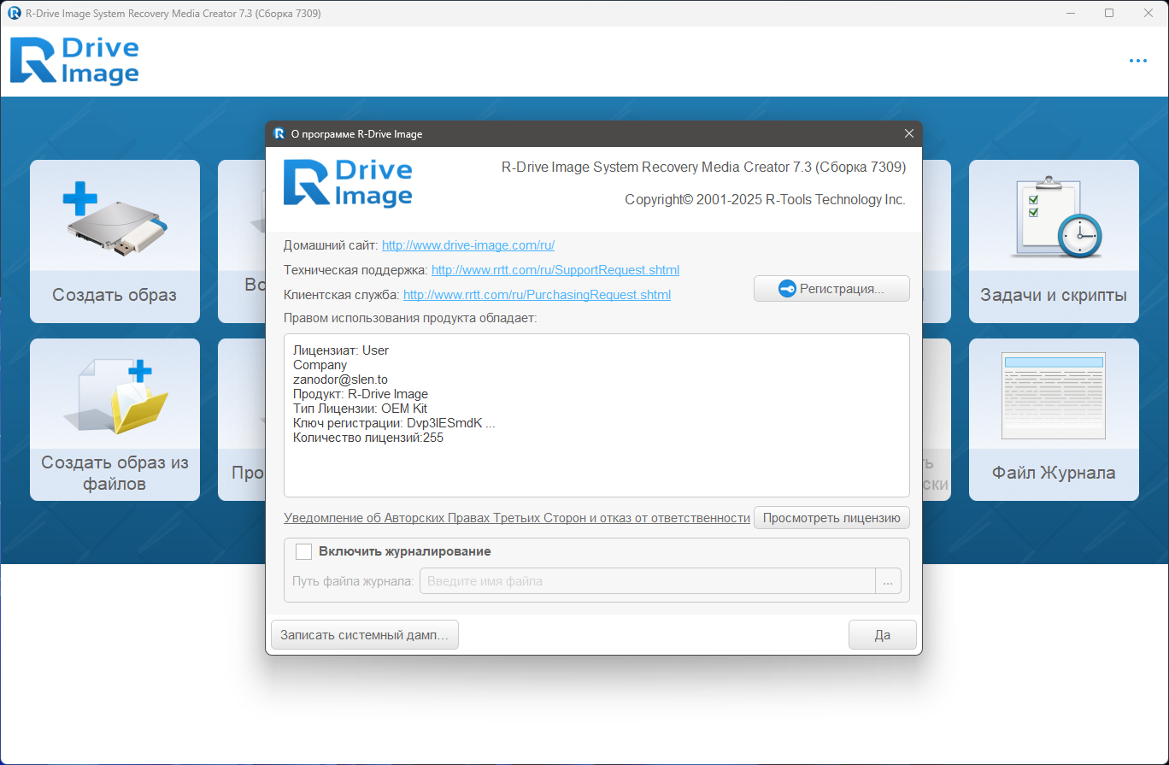
Task: Maximize the main R-Drive Image window
Action: coord(1109,13)
